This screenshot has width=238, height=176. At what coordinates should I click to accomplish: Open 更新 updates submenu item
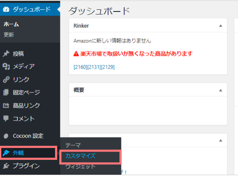coord(8,35)
